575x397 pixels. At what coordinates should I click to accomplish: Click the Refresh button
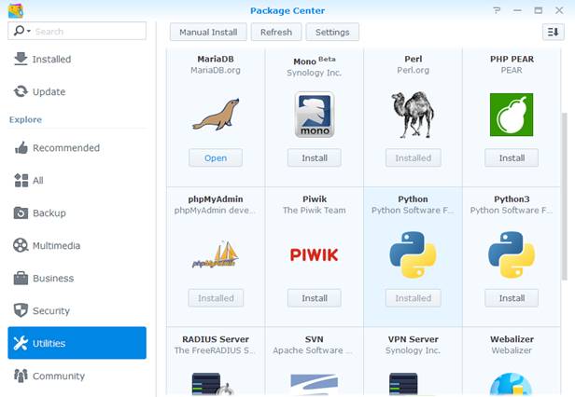coord(276,33)
